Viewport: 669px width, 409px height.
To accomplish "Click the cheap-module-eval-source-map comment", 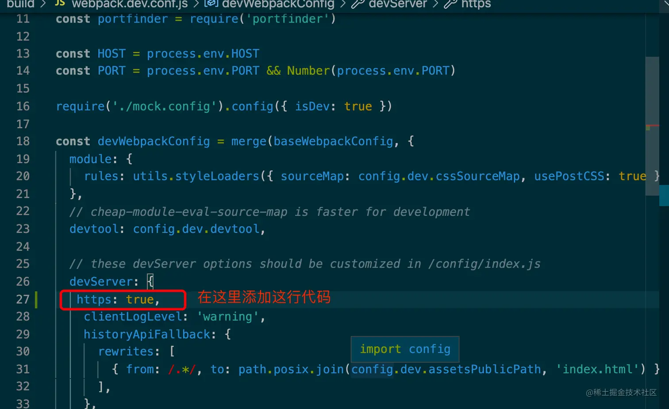I will [x=269, y=211].
